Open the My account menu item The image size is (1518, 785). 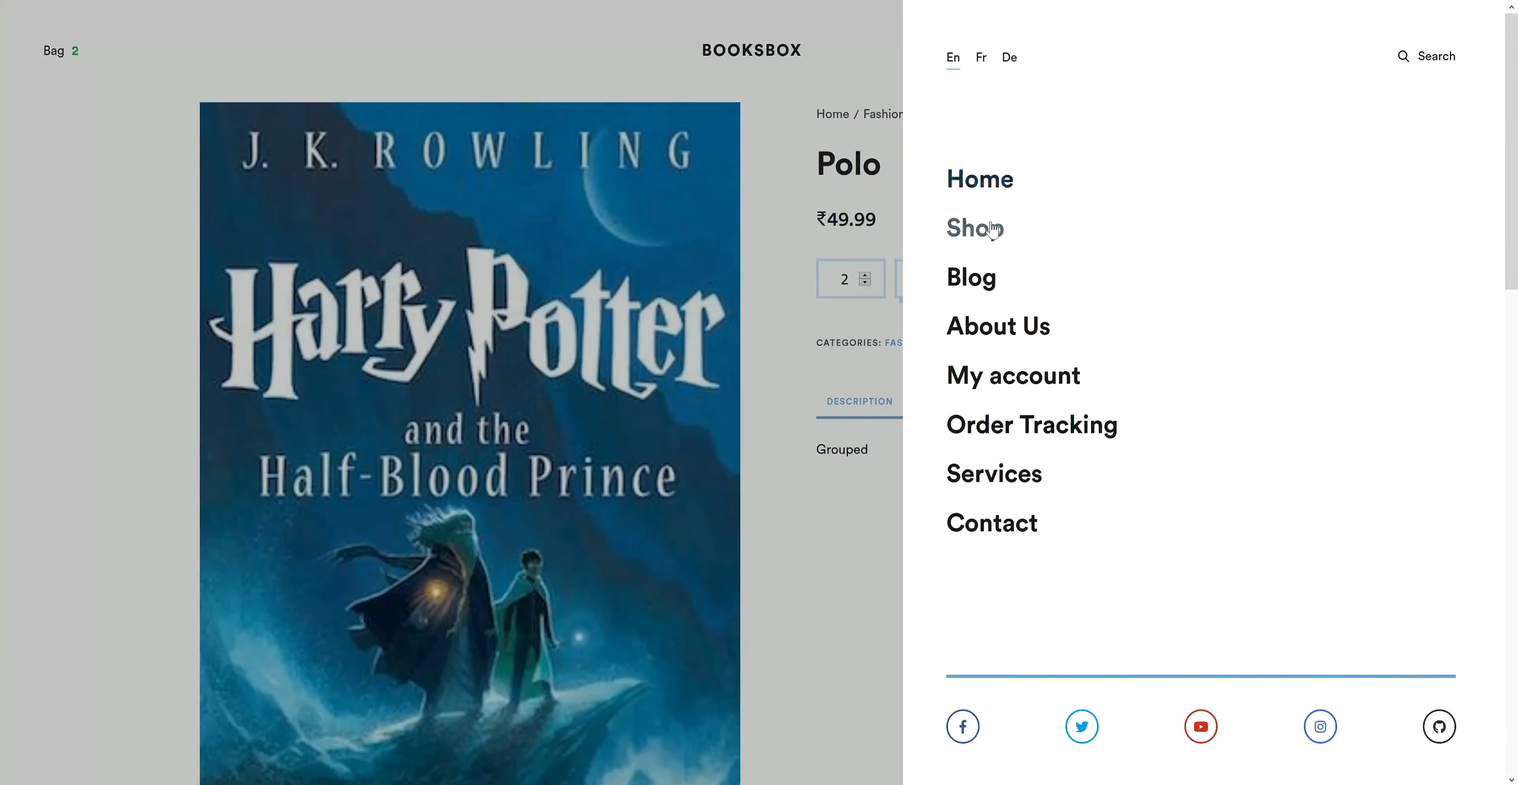tap(1013, 375)
